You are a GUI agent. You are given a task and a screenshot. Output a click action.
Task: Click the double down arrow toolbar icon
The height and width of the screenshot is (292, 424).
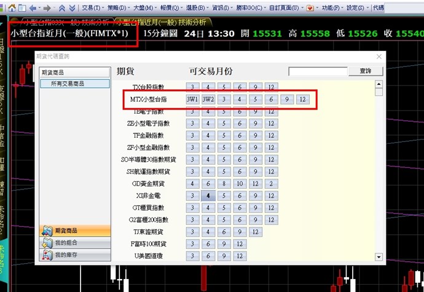click(73, 8)
